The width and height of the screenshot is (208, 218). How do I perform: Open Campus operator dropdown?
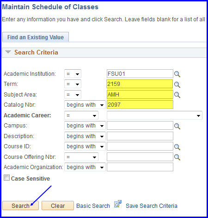coord(85,126)
